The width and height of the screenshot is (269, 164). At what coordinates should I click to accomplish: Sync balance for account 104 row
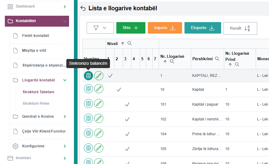(x=88, y=133)
